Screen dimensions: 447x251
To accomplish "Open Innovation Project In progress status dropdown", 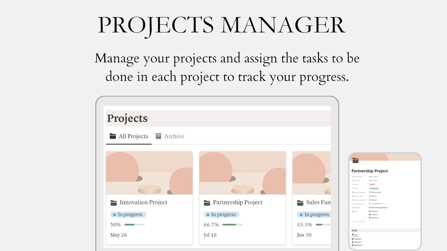I will [128, 214].
